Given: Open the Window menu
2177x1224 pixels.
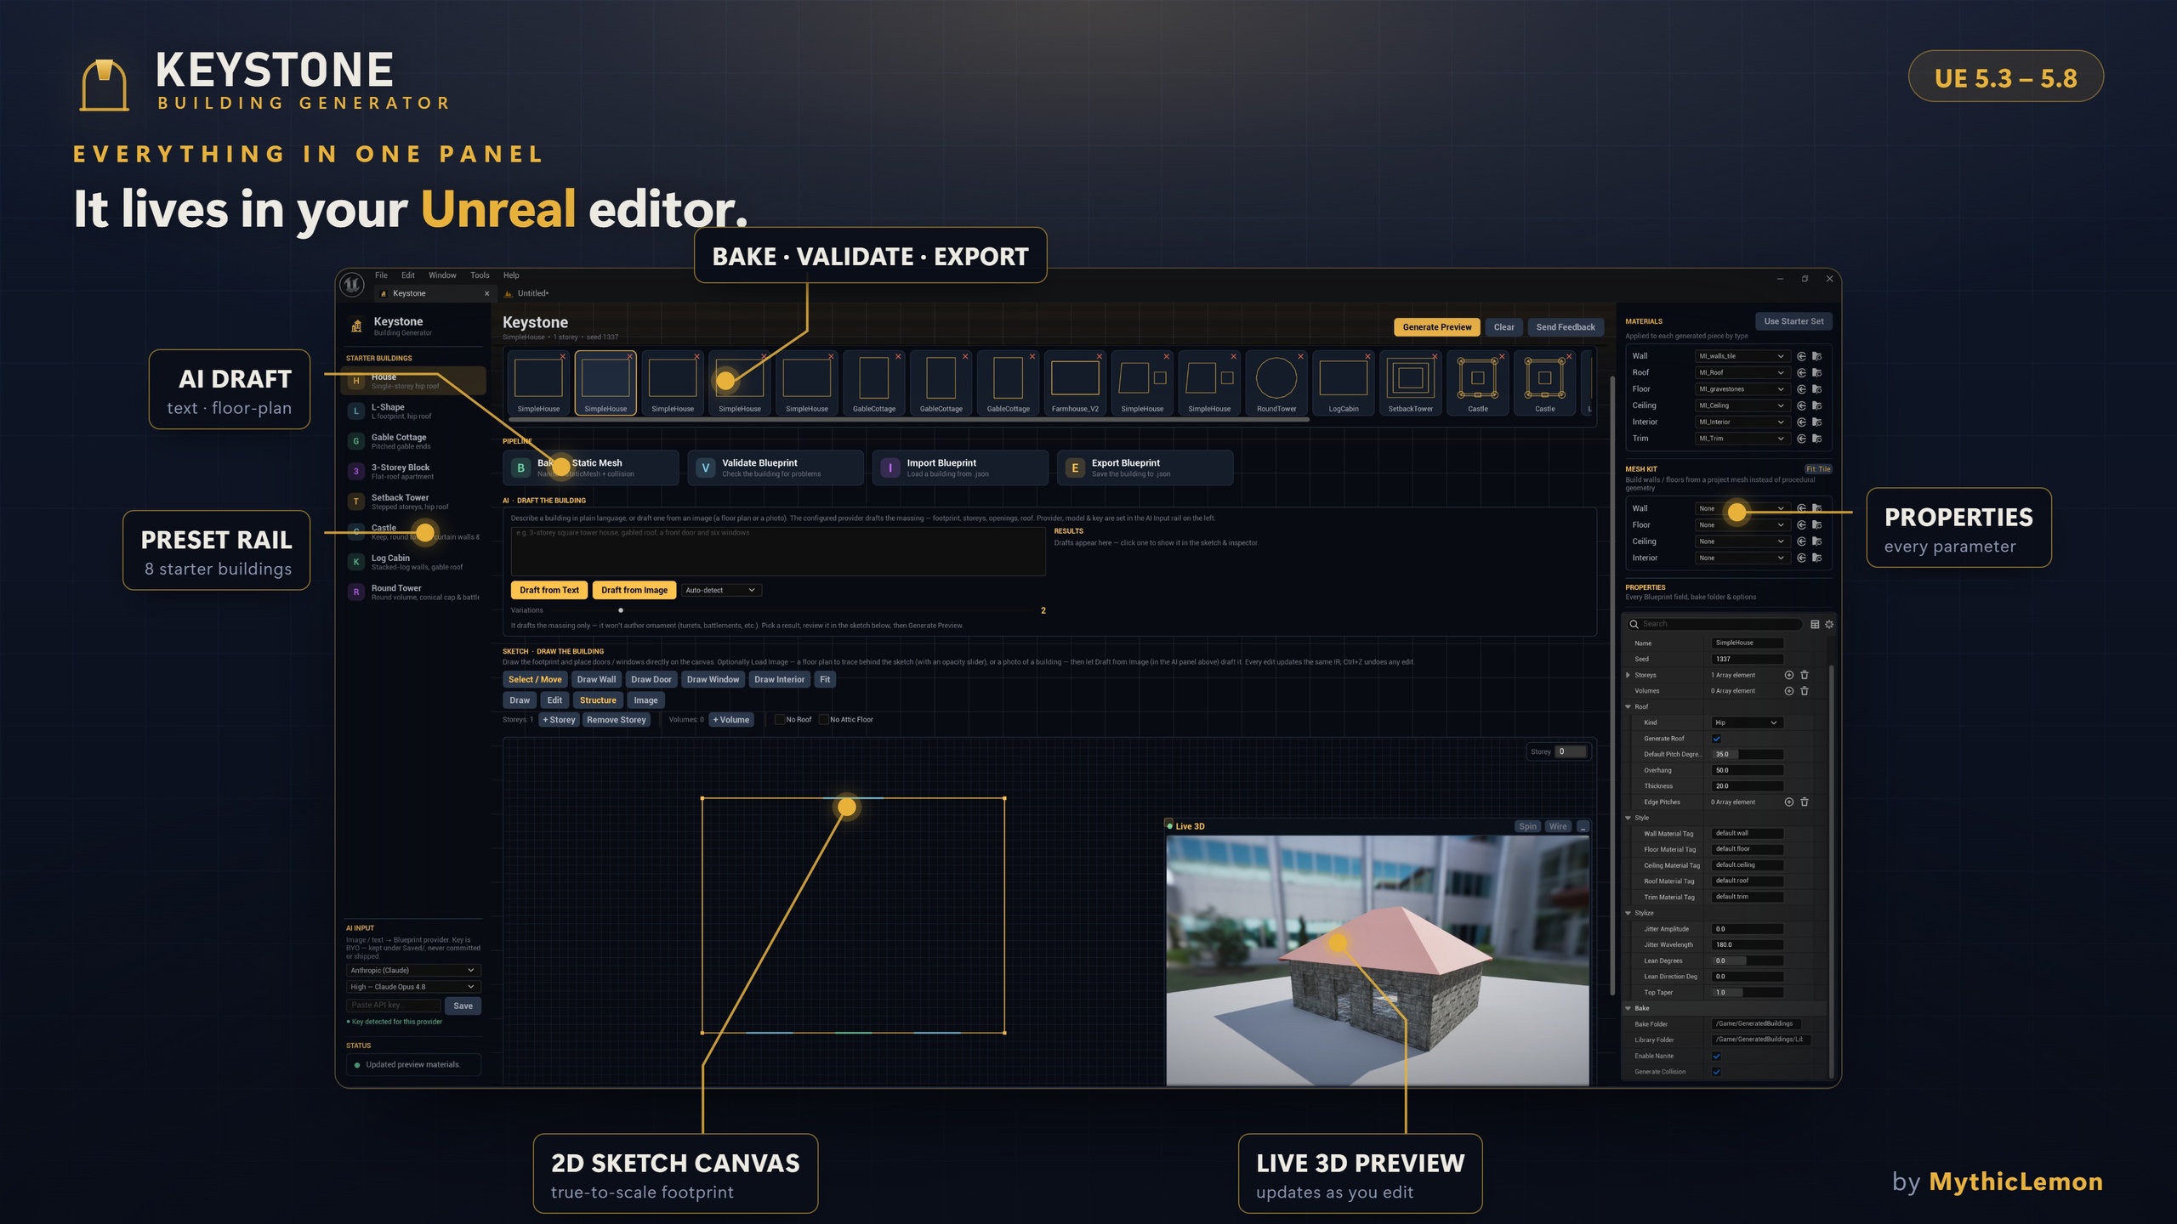Looking at the screenshot, I should pyautogui.click(x=442, y=275).
